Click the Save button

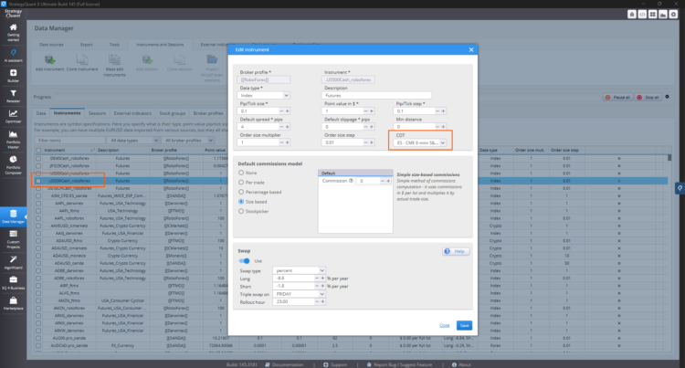[x=464, y=326]
